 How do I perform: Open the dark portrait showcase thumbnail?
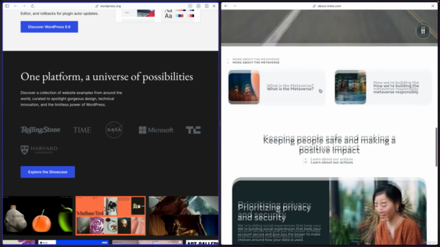pos(184,215)
